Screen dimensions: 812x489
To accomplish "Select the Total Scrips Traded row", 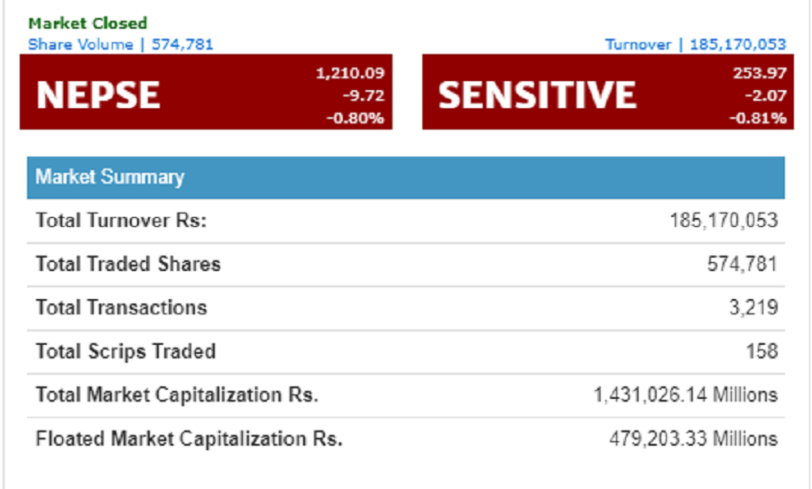I will [x=406, y=351].
